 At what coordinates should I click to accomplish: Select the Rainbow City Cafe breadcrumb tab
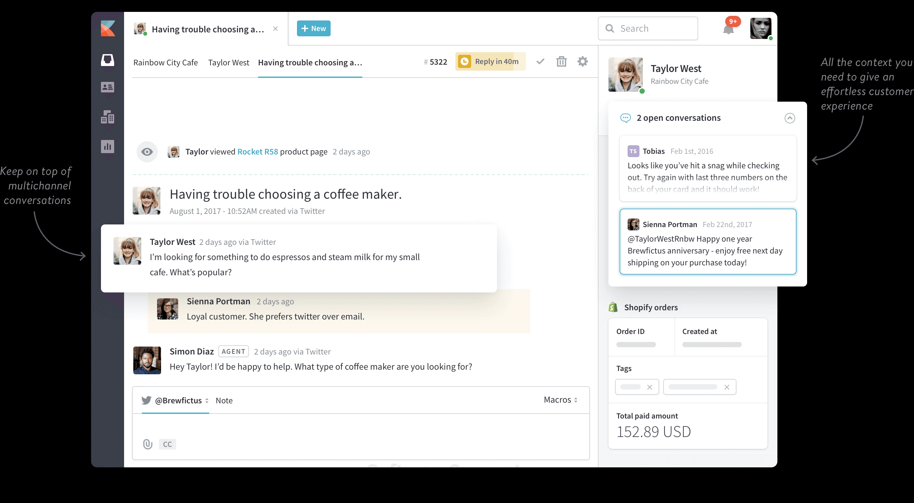click(165, 62)
